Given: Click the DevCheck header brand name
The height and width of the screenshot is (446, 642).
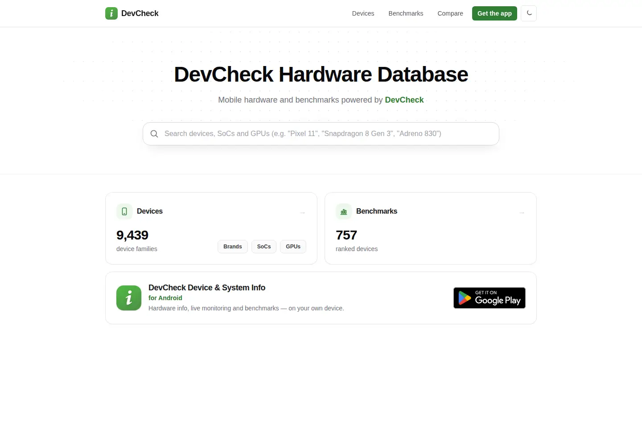Looking at the screenshot, I should 140,13.
